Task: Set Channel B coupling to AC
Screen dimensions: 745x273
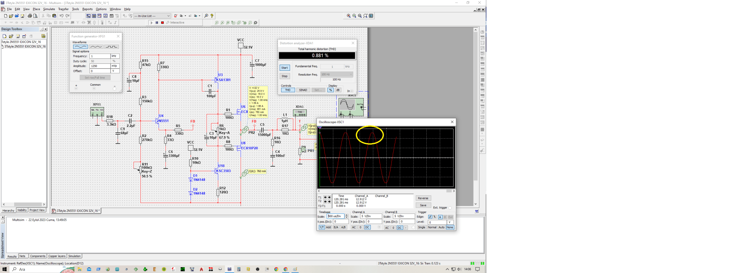Action: click(387, 228)
